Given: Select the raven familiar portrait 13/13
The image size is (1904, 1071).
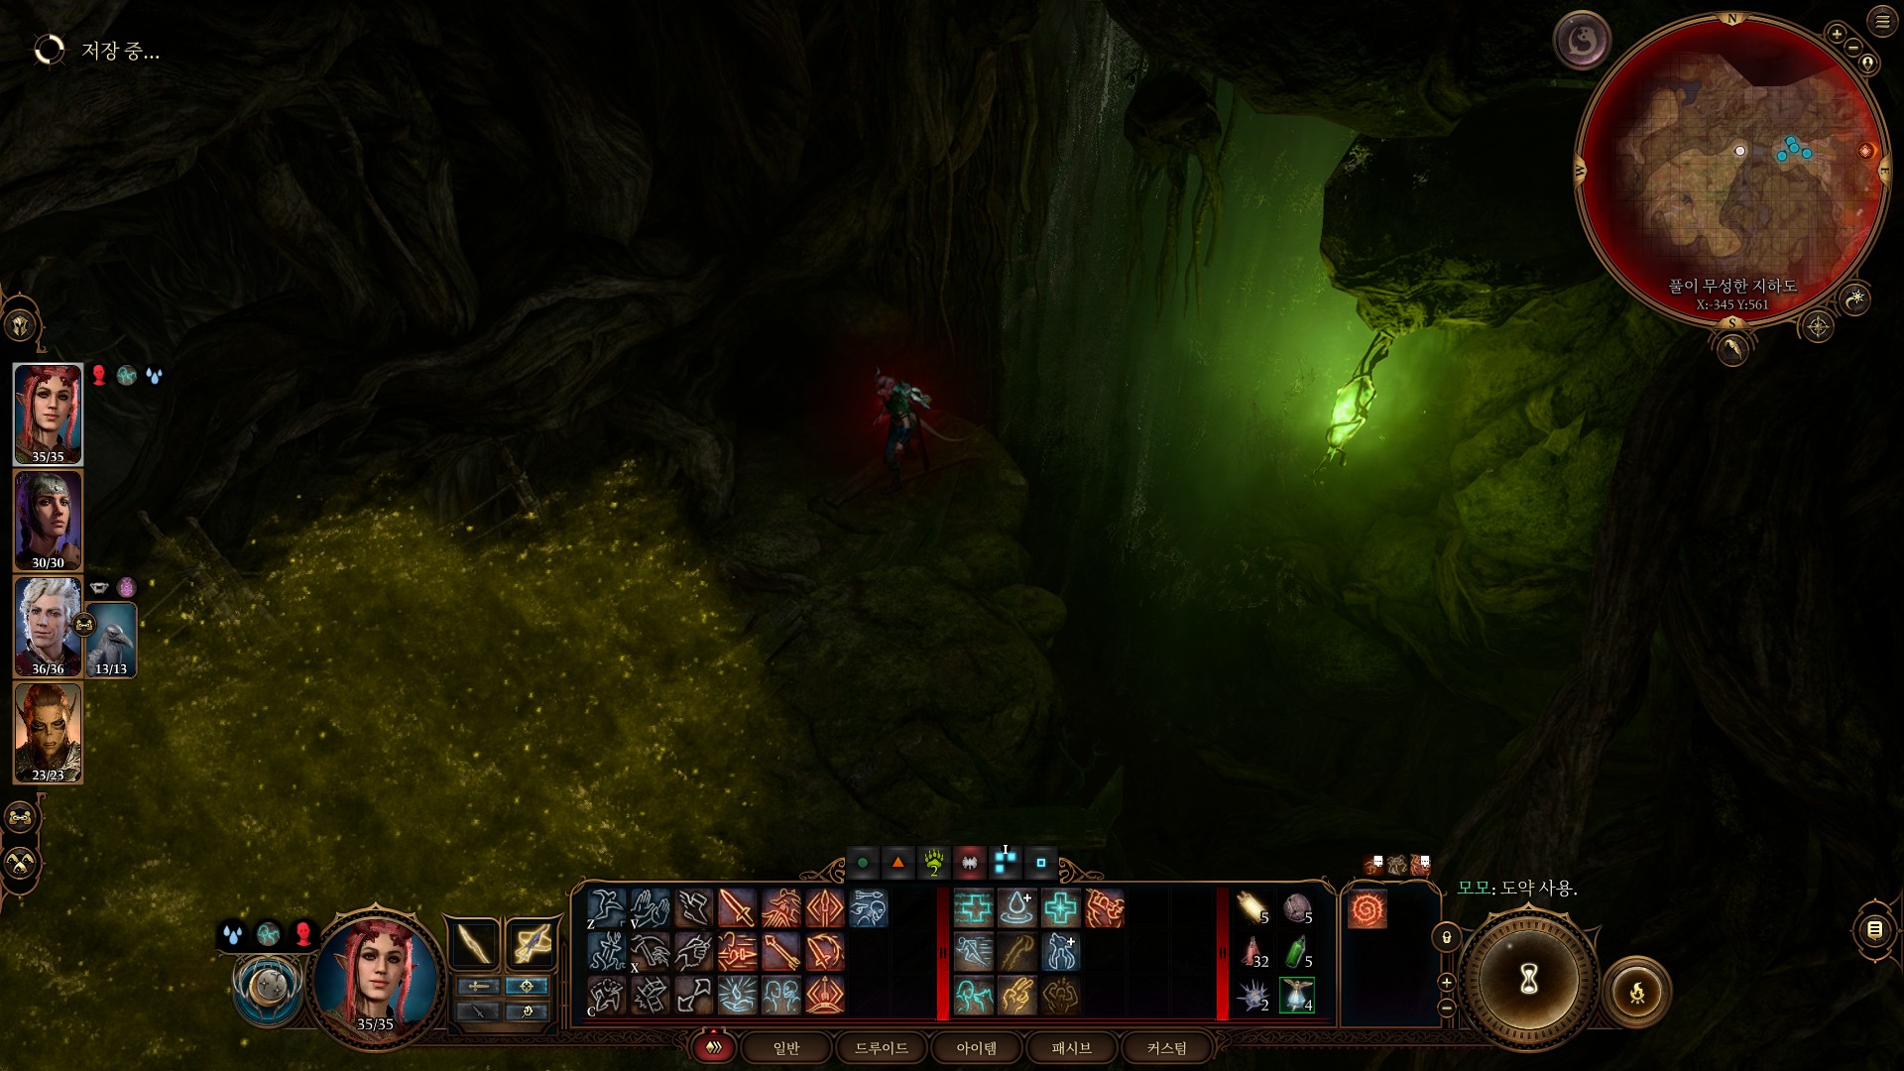Looking at the screenshot, I should (x=111, y=641).
